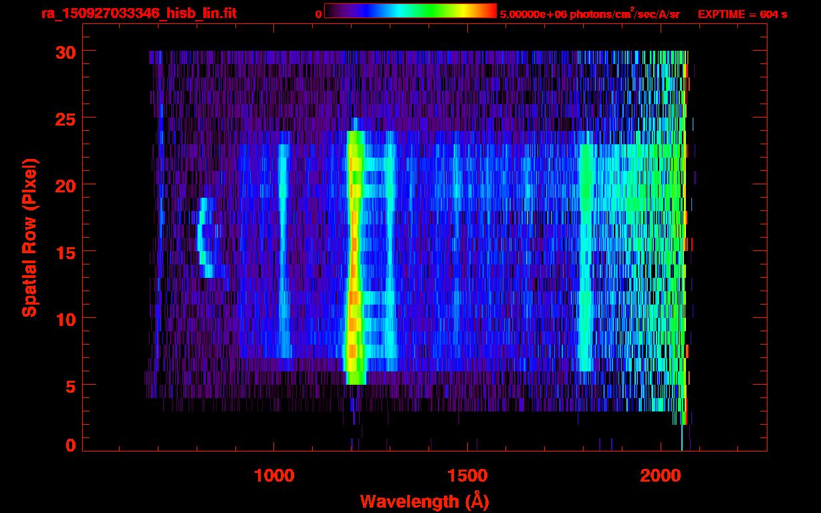Click the cyan emission line near 1025 Å
The width and height of the screenshot is (821, 513).
(x=283, y=250)
